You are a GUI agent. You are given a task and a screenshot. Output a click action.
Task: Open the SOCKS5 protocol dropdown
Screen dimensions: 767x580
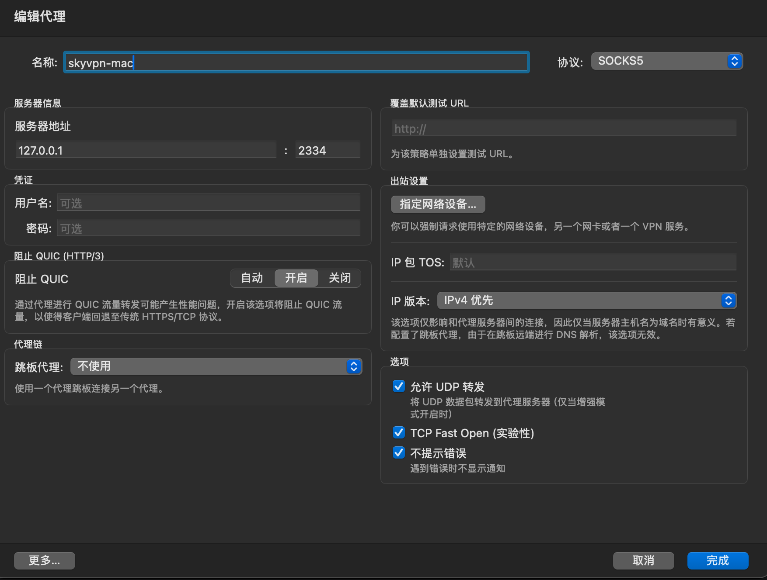[666, 61]
